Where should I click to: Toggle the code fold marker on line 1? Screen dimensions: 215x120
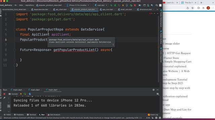[x=15, y=14]
